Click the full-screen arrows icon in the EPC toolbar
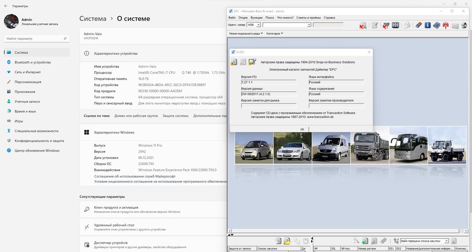 pos(396,25)
